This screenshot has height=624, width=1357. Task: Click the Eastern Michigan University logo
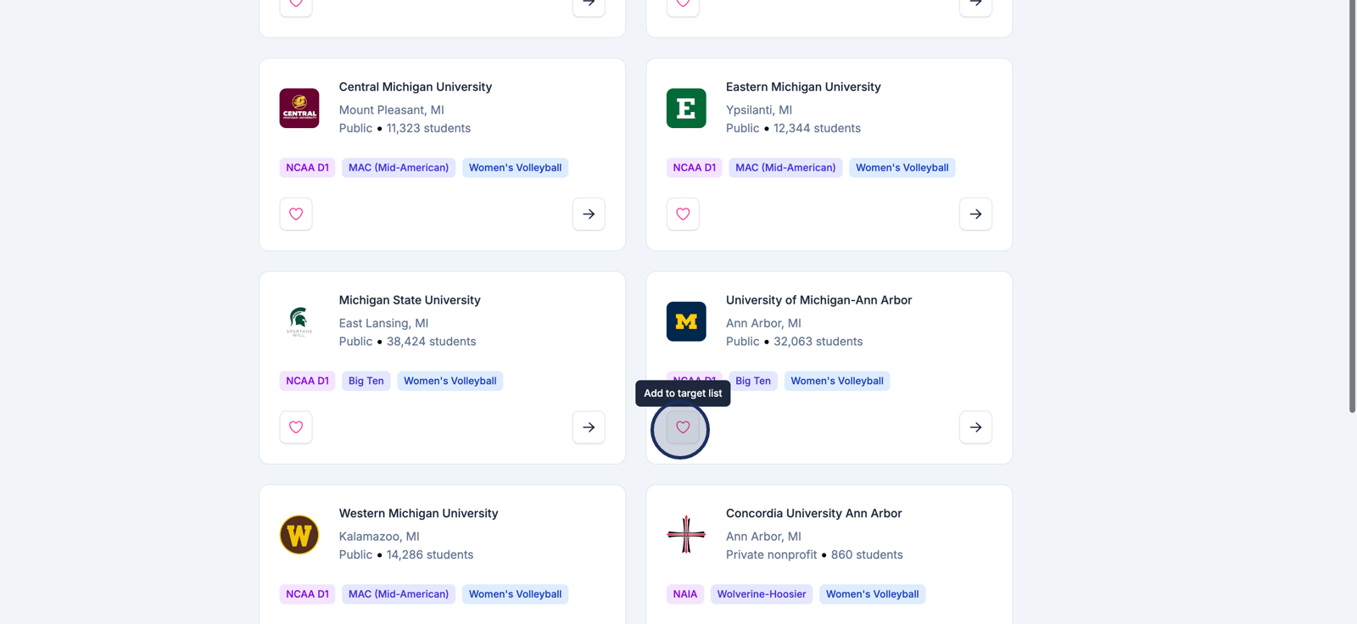point(686,109)
